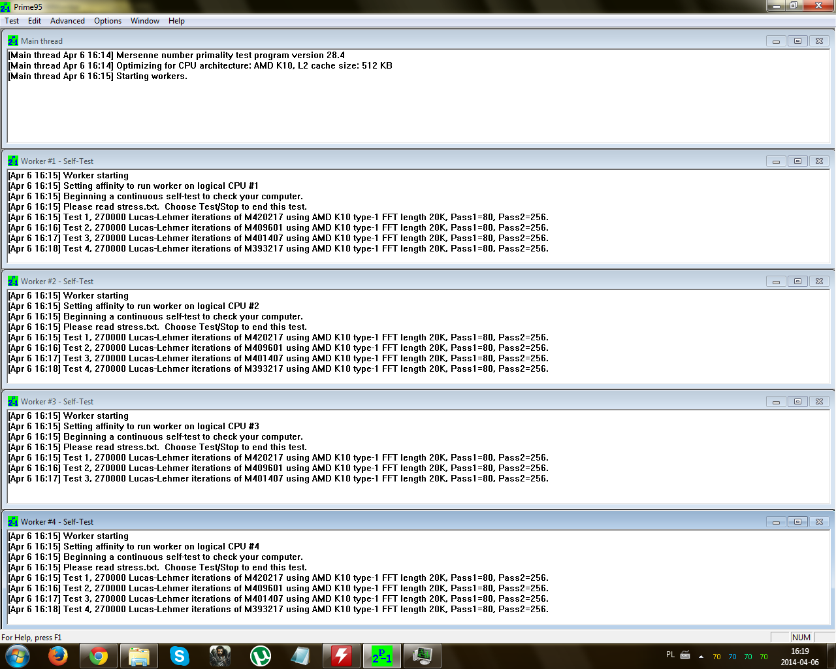Close the Main thread child window
836x669 pixels.
pyautogui.click(x=819, y=41)
